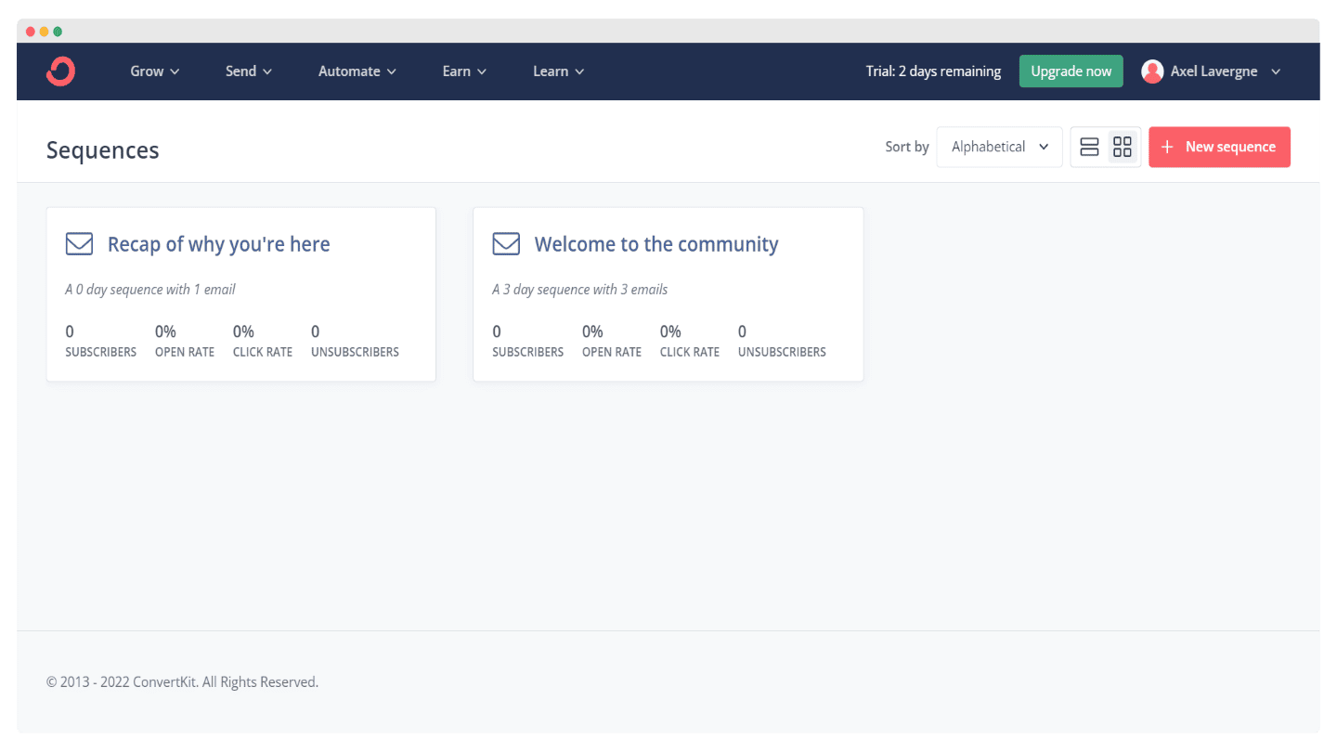This screenshot has width=1337, height=752.
Task: Click the envelope icon on Recap card
Action: click(x=79, y=244)
